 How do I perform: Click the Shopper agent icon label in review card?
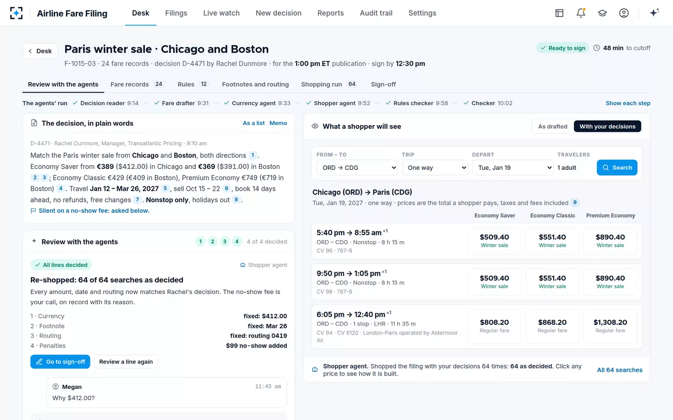point(264,265)
